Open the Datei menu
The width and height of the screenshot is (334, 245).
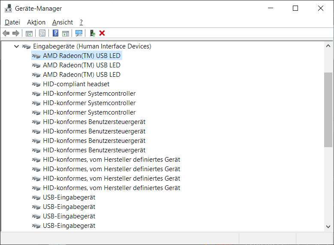(12, 22)
